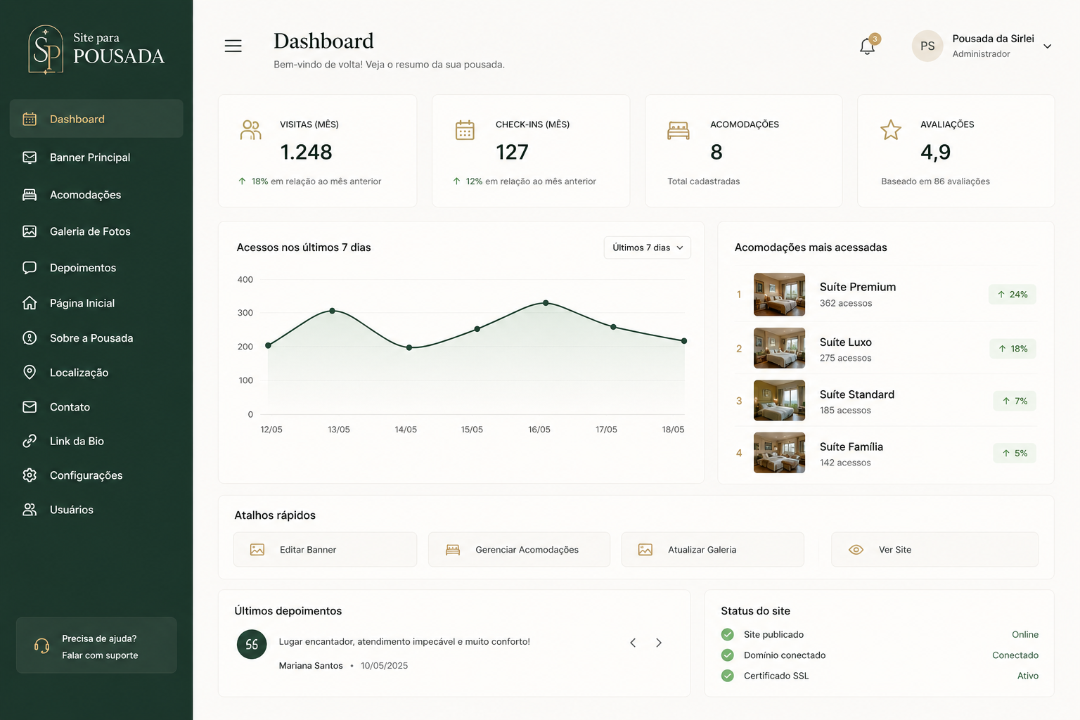The height and width of the screenshot is (720, 1080).
Task: Show next testimonial with right arrow
Action: click(x=659, y=643)
